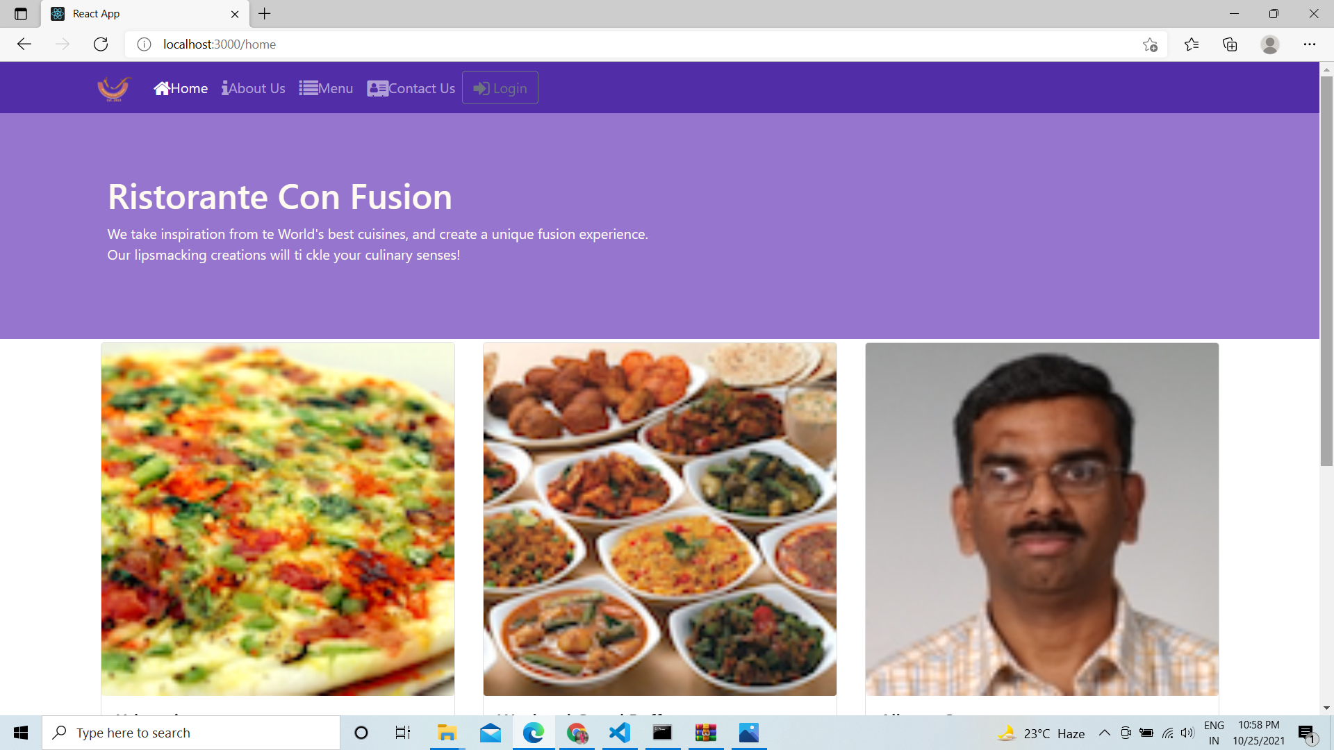The image size is (1334, 750).
Task: Click the restaurant logo in navbar
Action: coord(115,88)
